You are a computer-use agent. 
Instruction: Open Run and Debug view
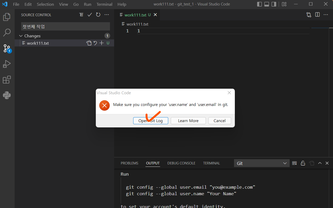pyautogui.click(x=7, y=64)
